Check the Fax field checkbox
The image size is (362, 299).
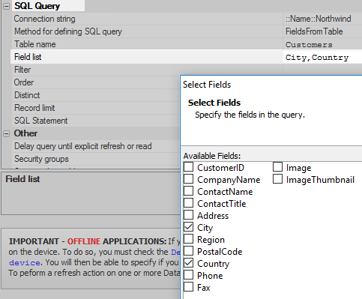pos(188,287)
